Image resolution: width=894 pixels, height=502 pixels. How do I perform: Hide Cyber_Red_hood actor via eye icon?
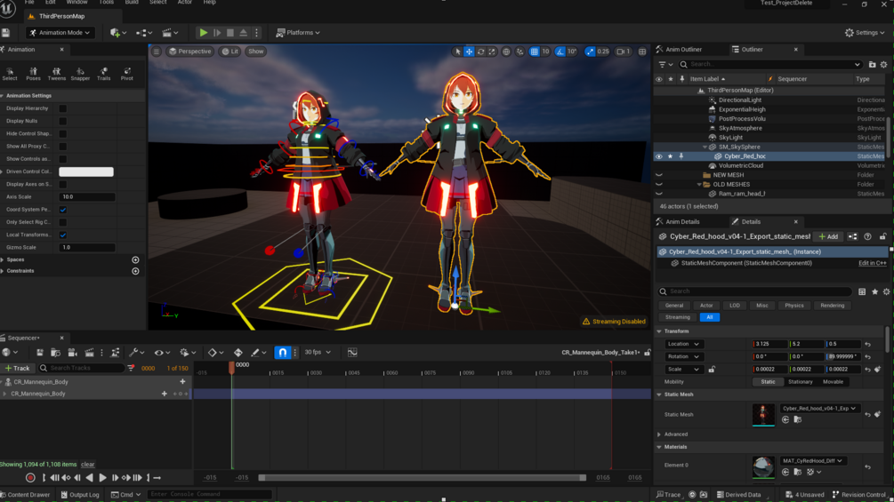[659, 156]
